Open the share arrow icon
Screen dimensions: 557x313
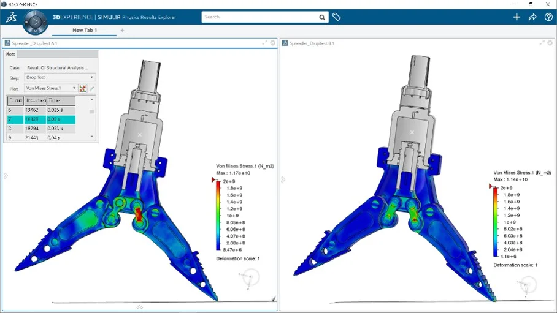coord(532,17)
